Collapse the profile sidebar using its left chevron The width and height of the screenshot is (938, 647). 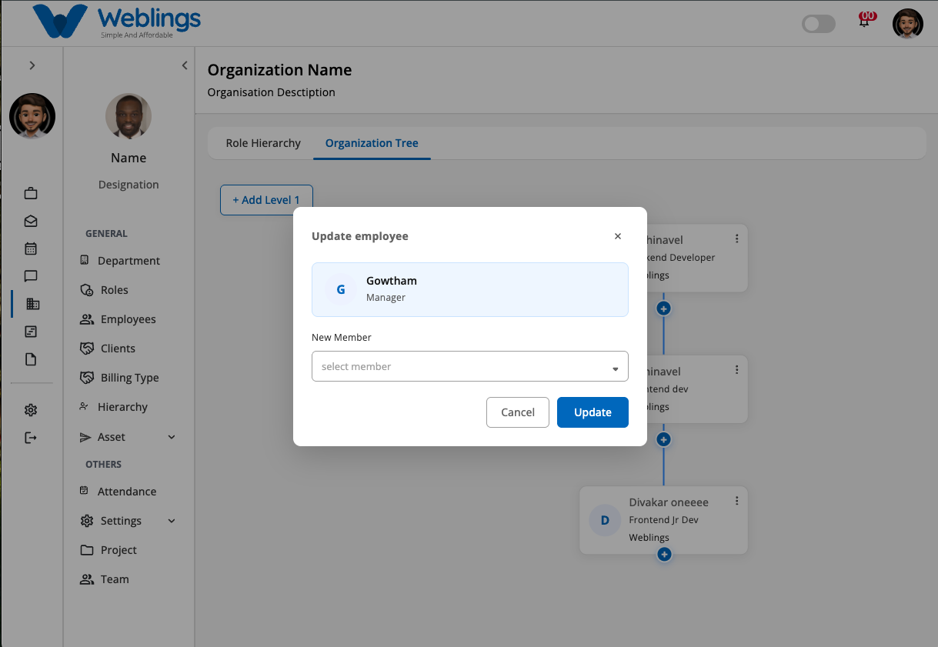(x=185, y=65)
